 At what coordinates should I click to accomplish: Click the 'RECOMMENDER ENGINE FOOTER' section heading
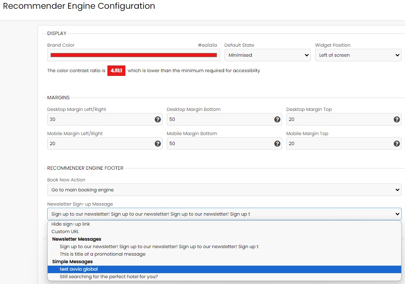tap(85, 168)
